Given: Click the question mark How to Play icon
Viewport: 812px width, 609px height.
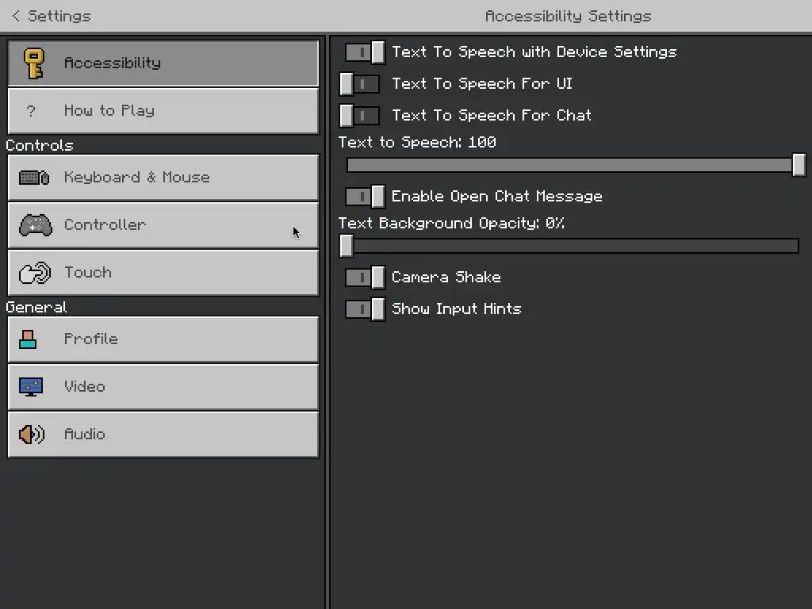Looking at the screenshot, I should point(32,111).
